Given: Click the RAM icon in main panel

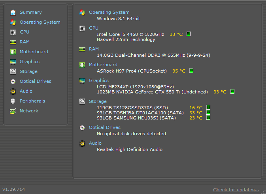Looking at the screenshot, I should [82, 49].
